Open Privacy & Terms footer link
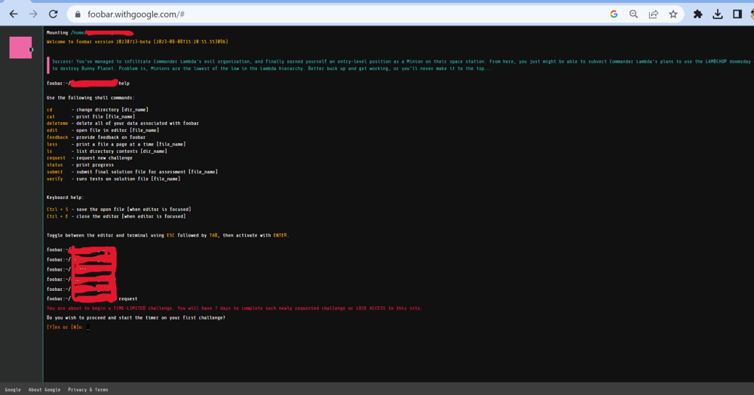Viewport: 754px width, 395px height. coord(88,390)
